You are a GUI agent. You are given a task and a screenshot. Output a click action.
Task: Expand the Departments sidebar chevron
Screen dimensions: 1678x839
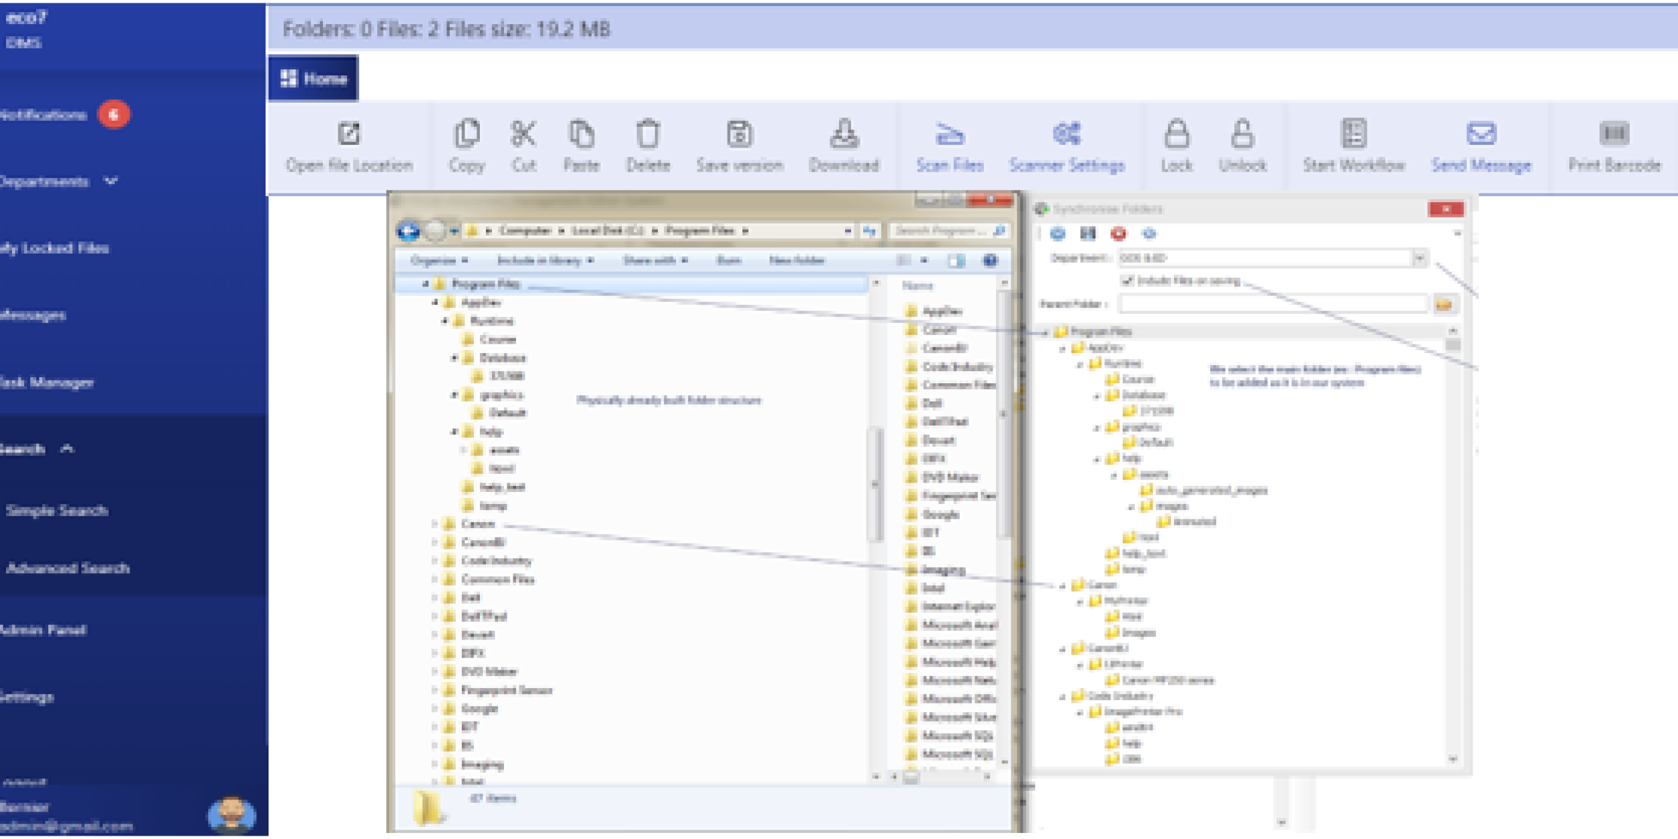pos(111,181)
